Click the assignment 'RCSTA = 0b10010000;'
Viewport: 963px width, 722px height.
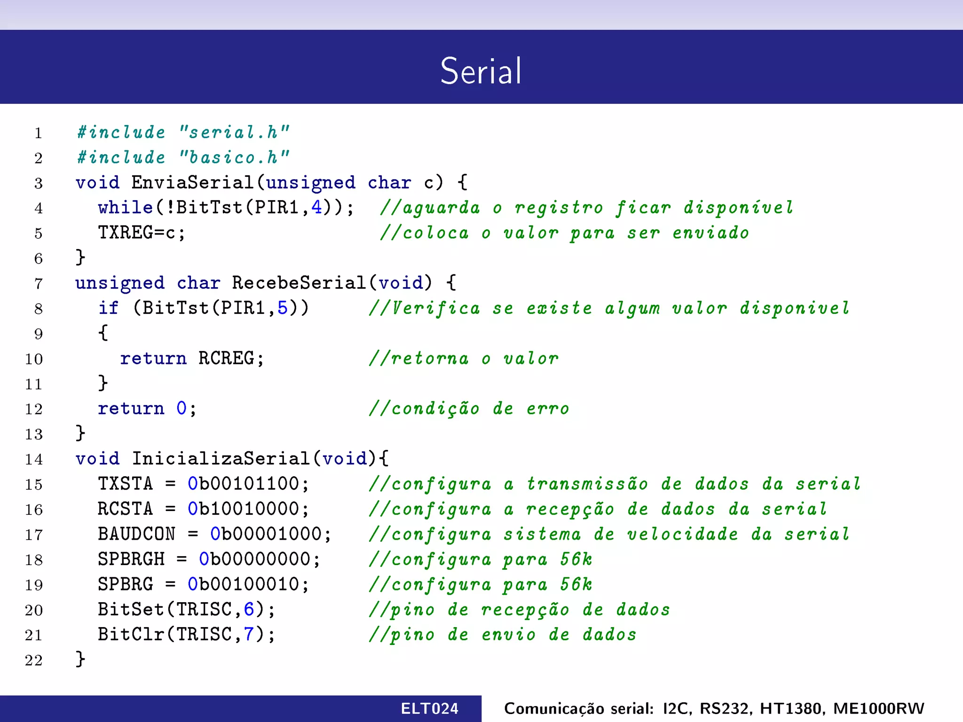203,509
